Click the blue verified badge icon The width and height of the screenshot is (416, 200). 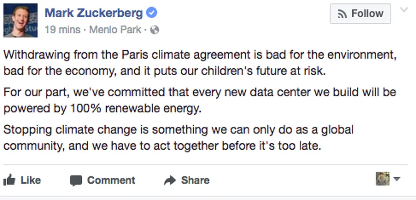152,13
